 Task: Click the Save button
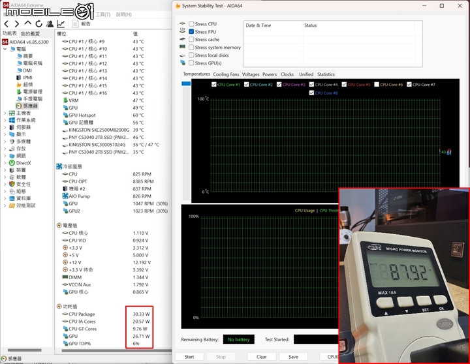point(294,357)
